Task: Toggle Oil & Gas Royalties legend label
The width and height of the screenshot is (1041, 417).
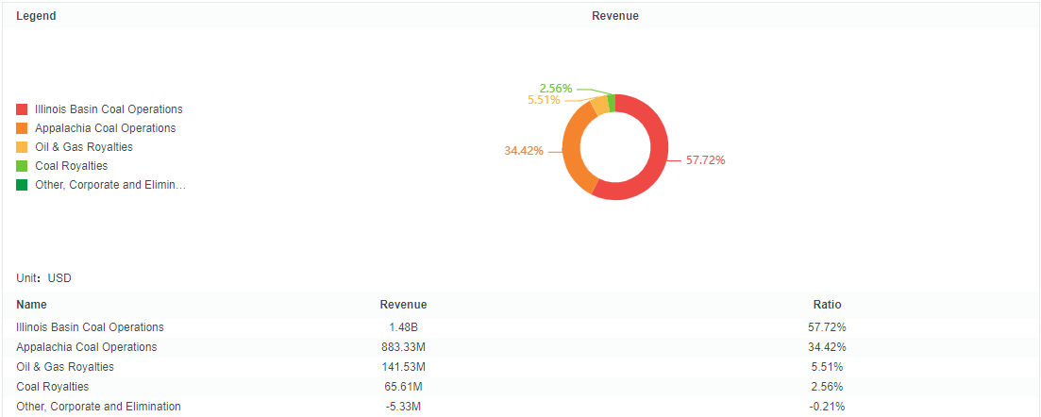Action: click(x=84, y=147)
